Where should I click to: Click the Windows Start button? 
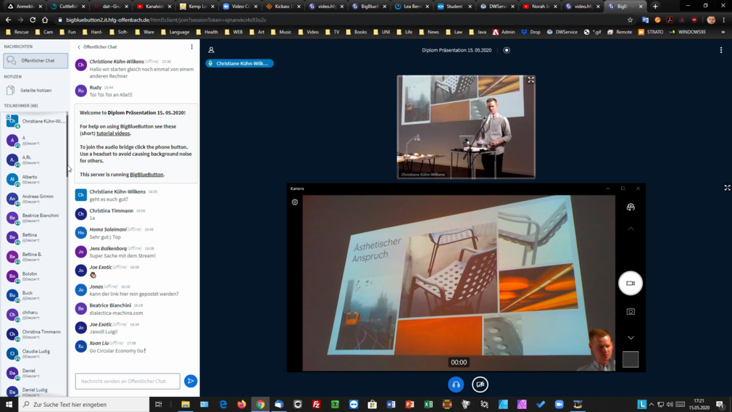pos(9,404)
